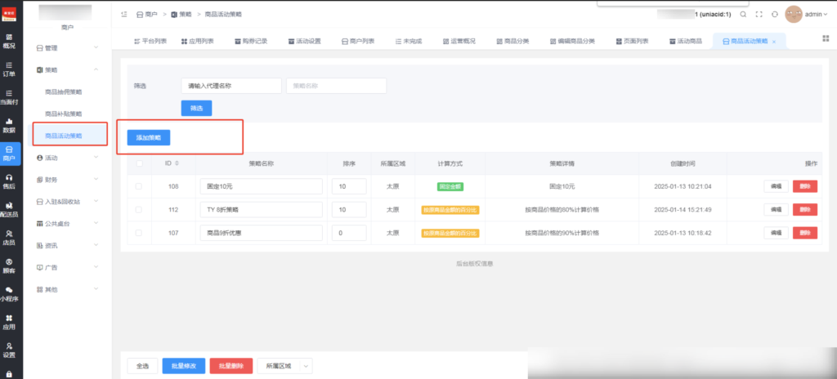Click the admin avatar picture
This screenshot has height=379, width=837.
click(x=794, y=15)
